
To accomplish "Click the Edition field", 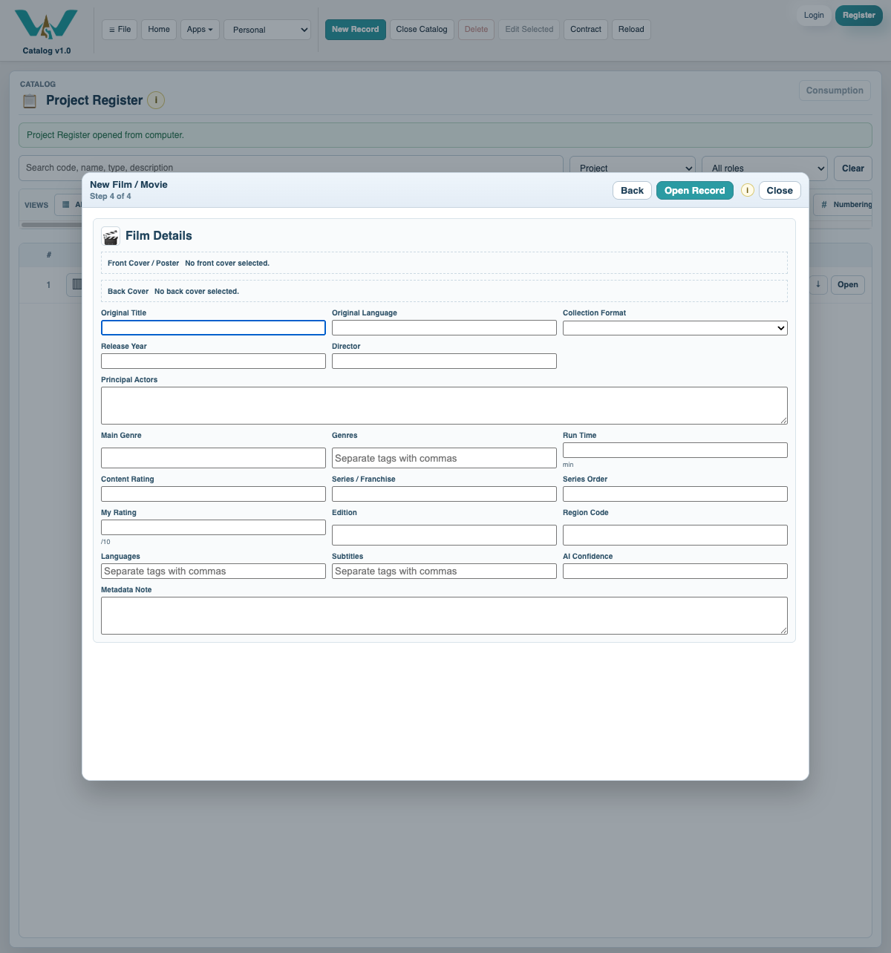I will click(444, 535).
